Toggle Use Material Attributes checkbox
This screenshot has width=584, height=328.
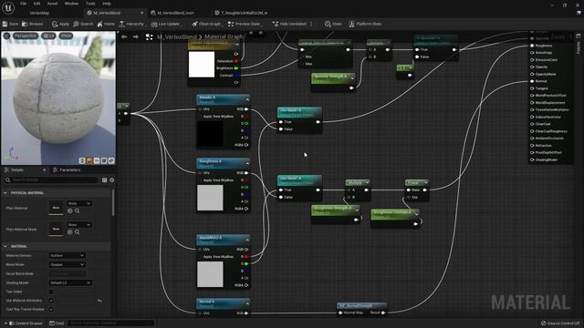click(51, 301)
